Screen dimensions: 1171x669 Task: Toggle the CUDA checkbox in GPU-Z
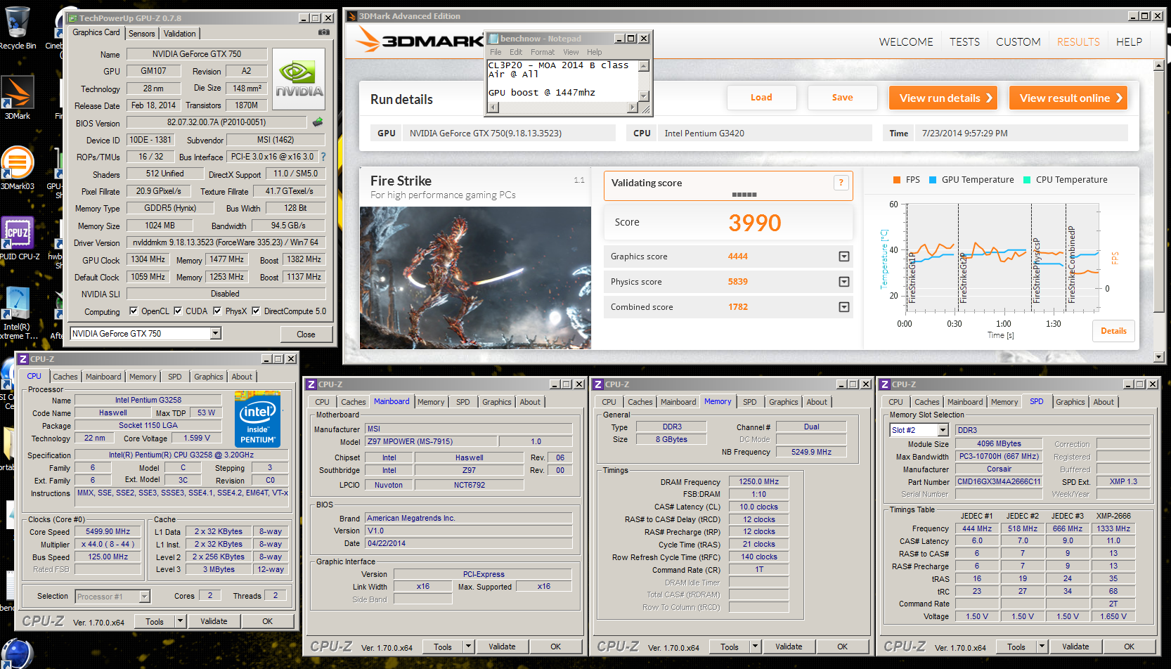tap(178, 311)
